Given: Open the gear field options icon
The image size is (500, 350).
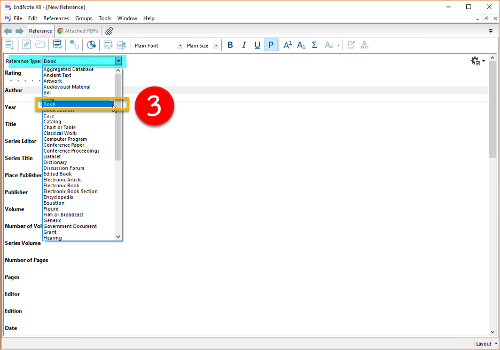Looking at the screenshot, I should (475, 61).
